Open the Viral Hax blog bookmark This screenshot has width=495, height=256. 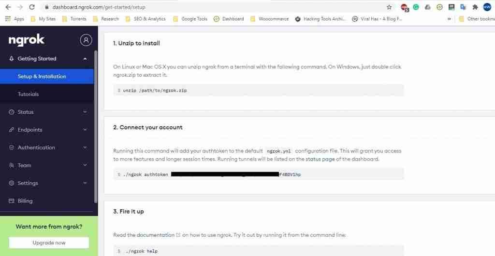tap(377, 19)
